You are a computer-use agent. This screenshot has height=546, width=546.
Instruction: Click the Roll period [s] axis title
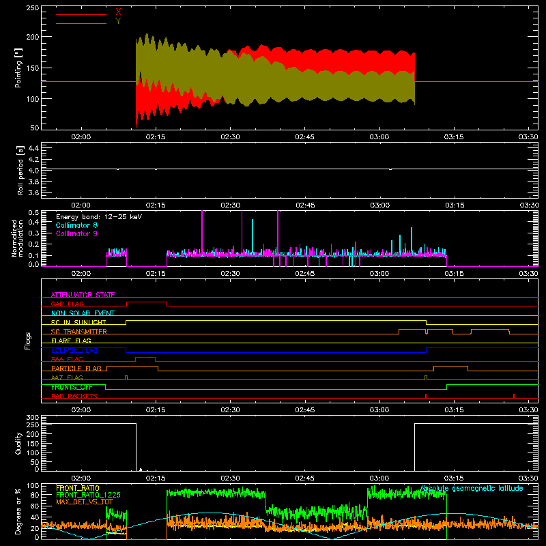20,170
